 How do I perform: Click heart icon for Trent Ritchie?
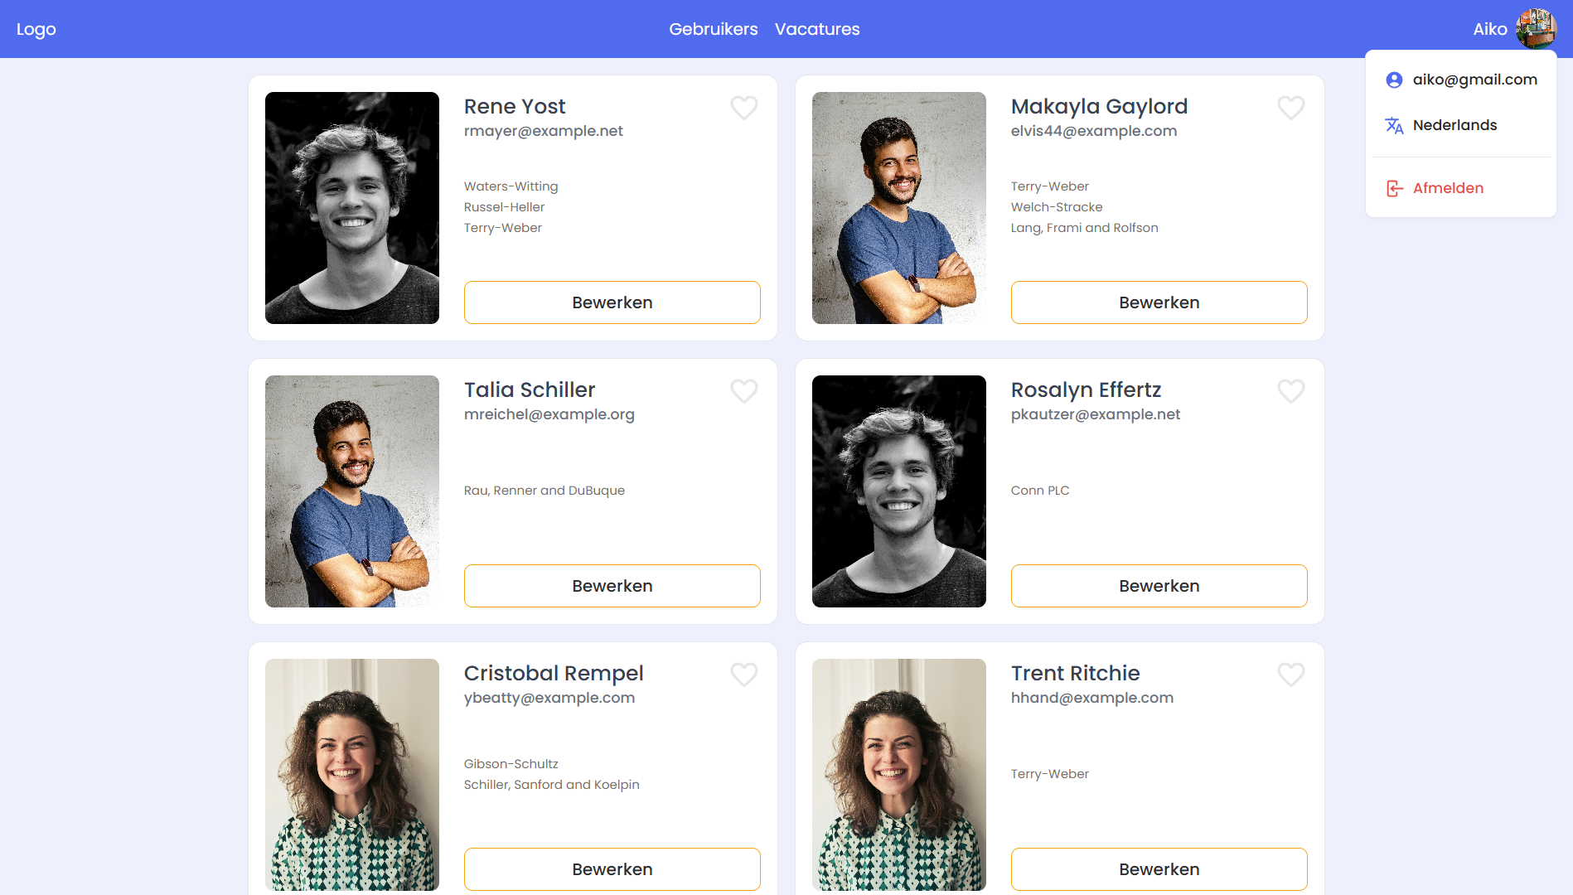coord(1291,675)
